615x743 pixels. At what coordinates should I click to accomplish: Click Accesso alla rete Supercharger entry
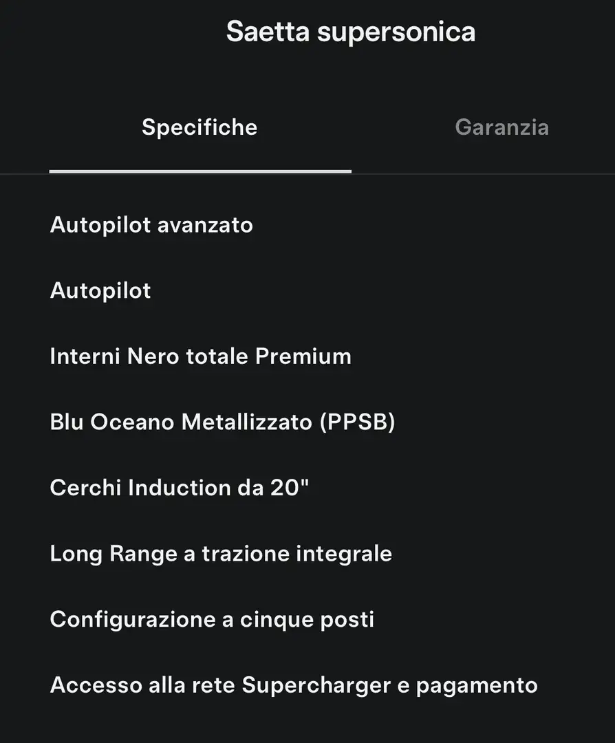(294, 685)
